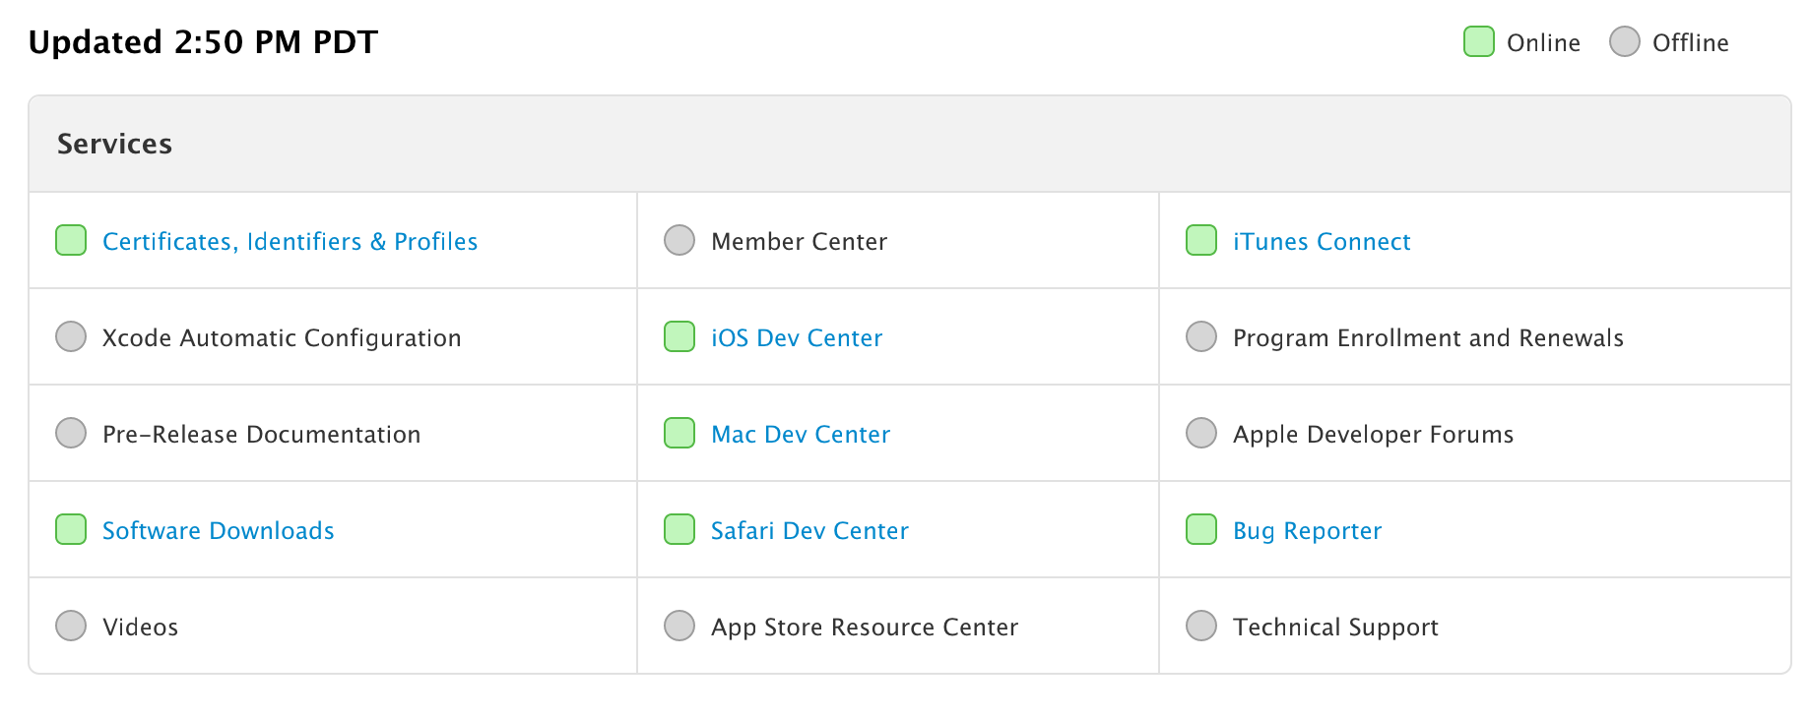Click the green icon next to Software Downloads
Screen dimensions: 1810x718
[x=71, y=529]
